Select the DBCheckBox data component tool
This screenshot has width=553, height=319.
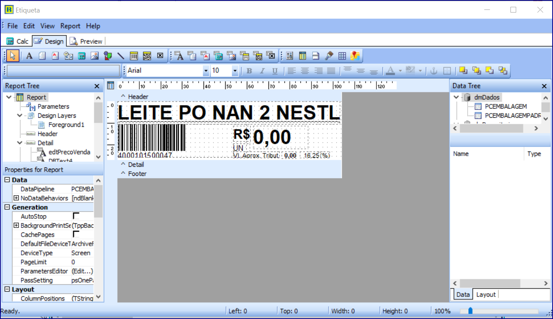tap(270, 56)
